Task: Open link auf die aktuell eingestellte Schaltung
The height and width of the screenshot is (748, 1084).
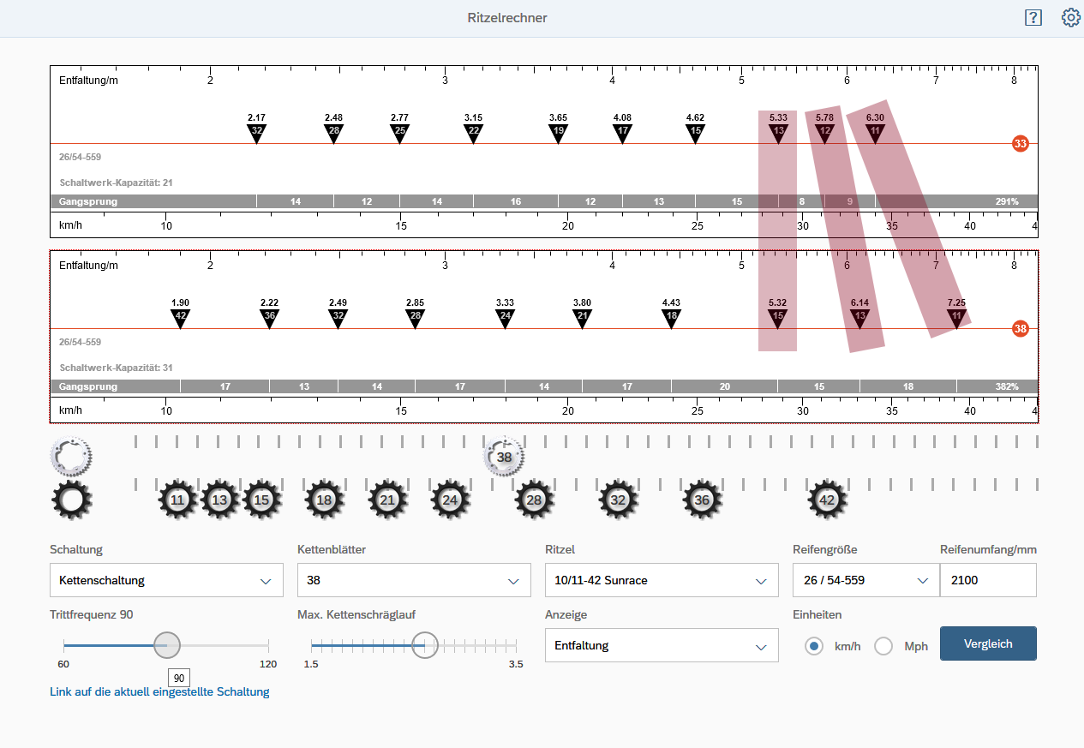Action: [x=159, y=691]
